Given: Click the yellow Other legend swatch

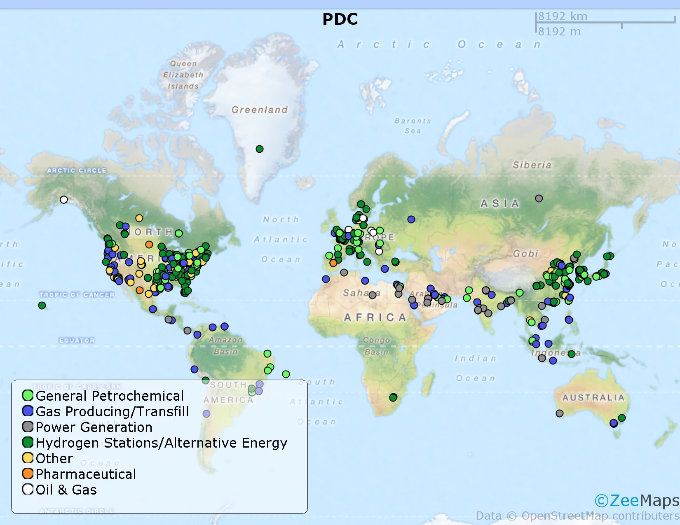Looking at the screenshot, I should (x=28, y=458).
